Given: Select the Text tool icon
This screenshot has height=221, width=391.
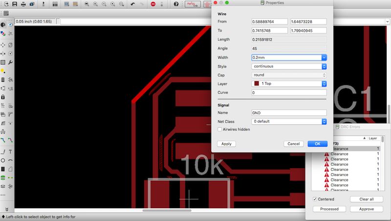Looking at the screenshot, I should 10,152.
